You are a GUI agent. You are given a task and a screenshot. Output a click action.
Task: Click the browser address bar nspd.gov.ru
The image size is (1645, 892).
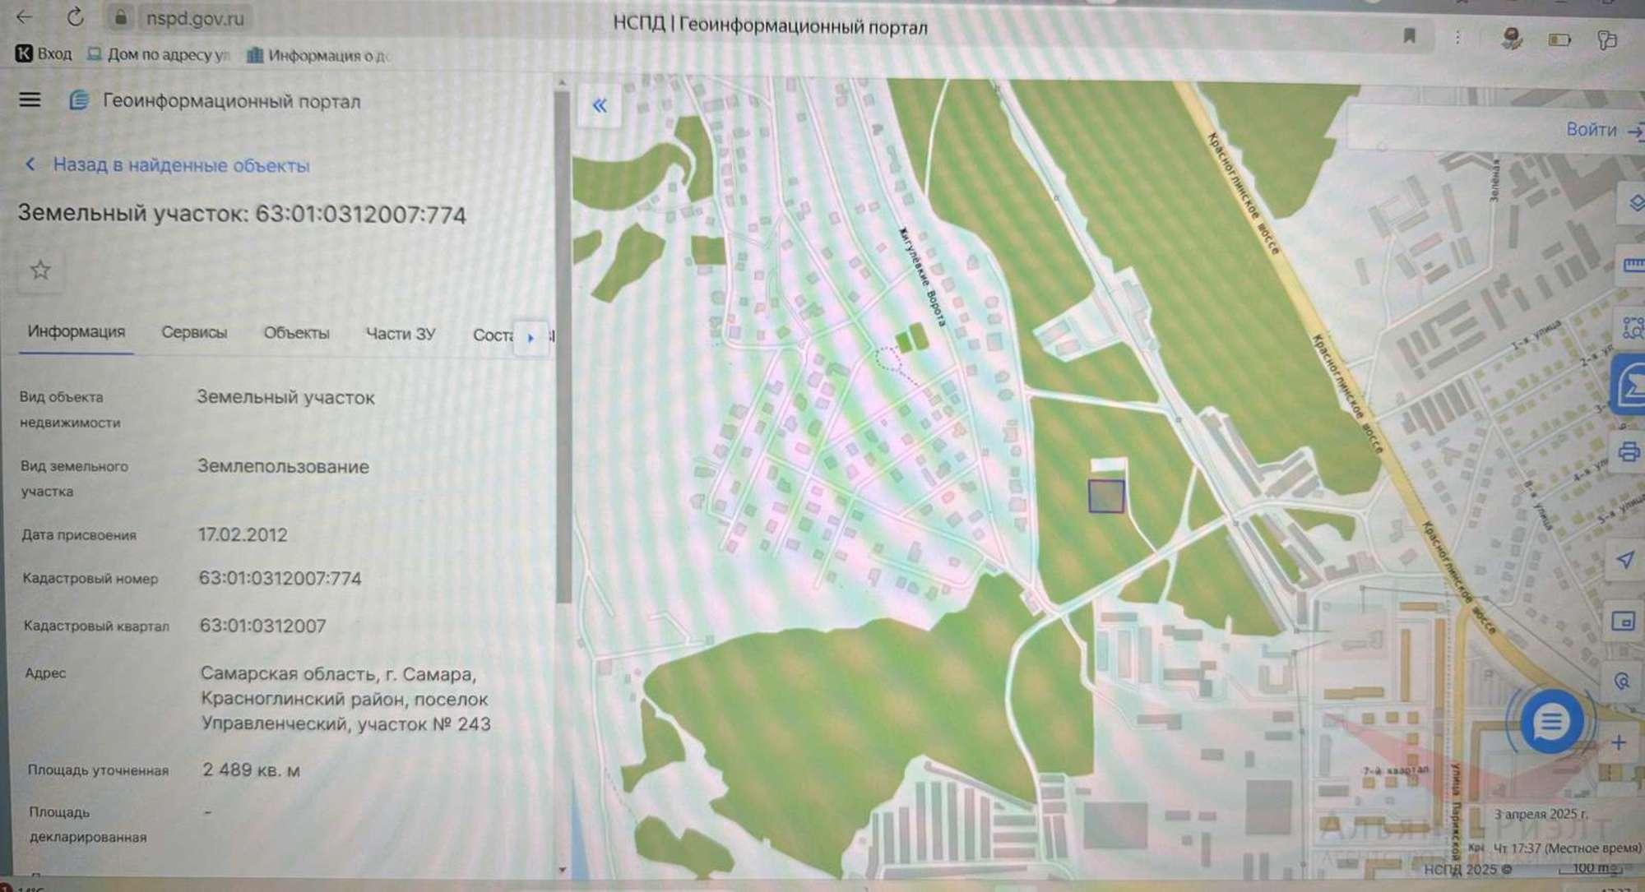click(194, 17)
